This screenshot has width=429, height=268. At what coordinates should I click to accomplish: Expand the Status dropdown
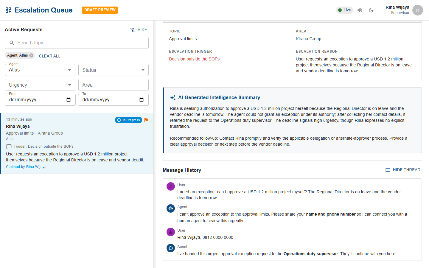(114, 70)
